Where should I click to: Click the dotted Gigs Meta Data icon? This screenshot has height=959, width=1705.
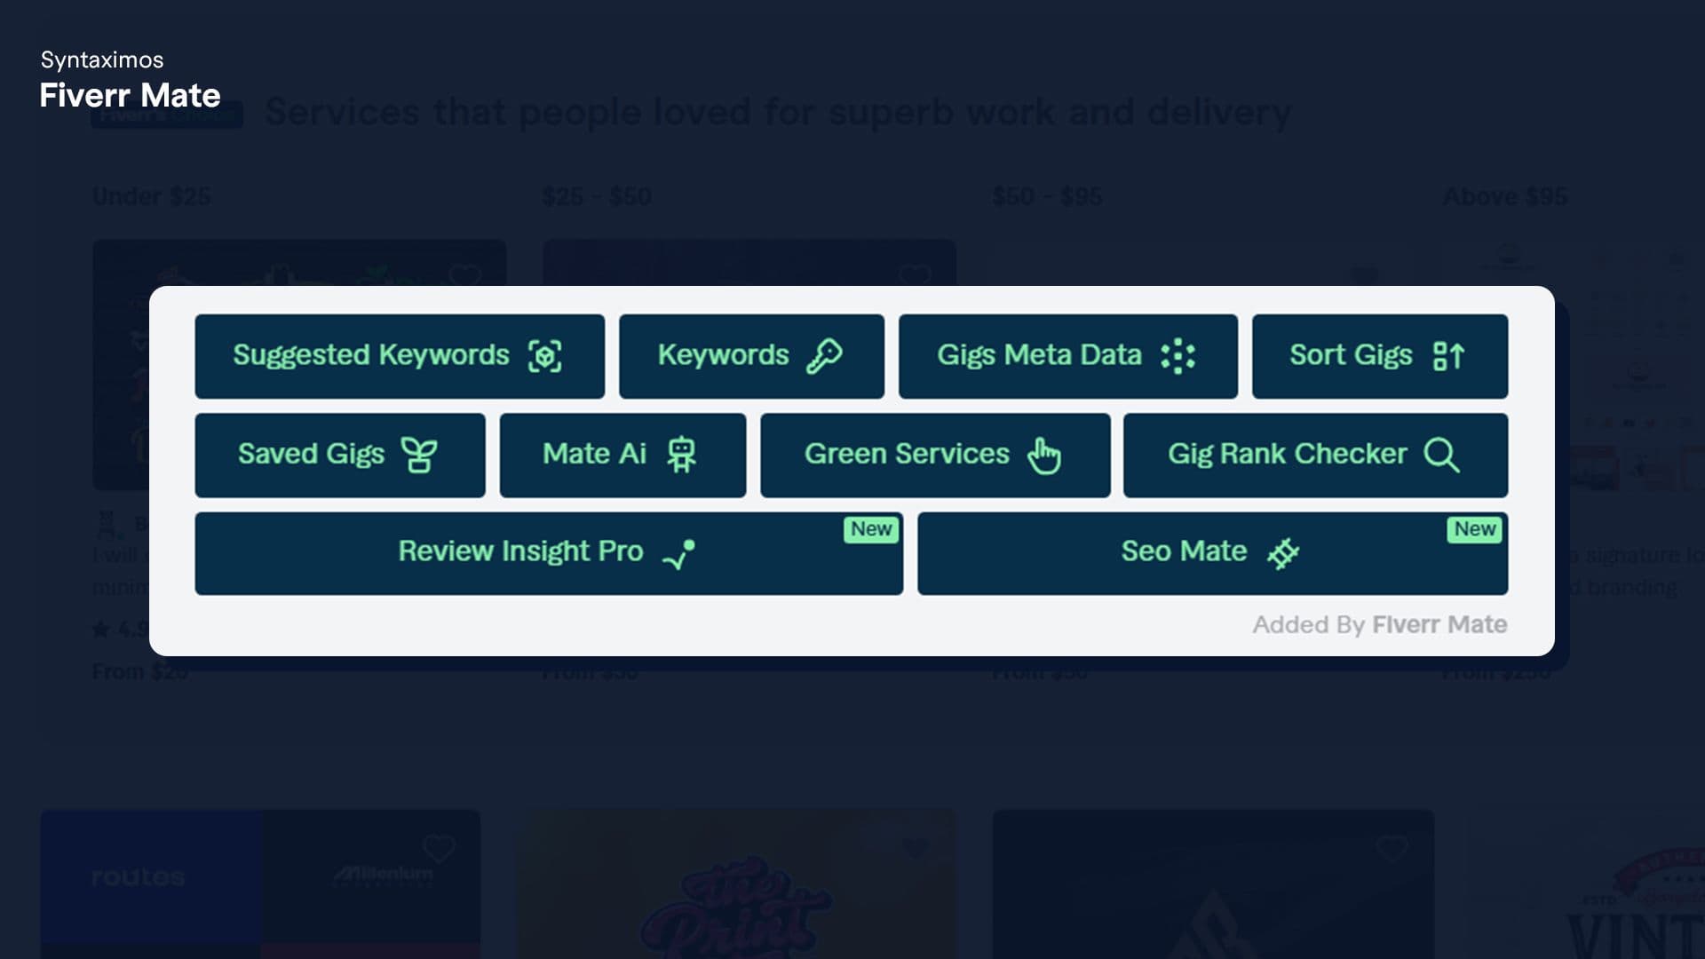click(1178, 356)
